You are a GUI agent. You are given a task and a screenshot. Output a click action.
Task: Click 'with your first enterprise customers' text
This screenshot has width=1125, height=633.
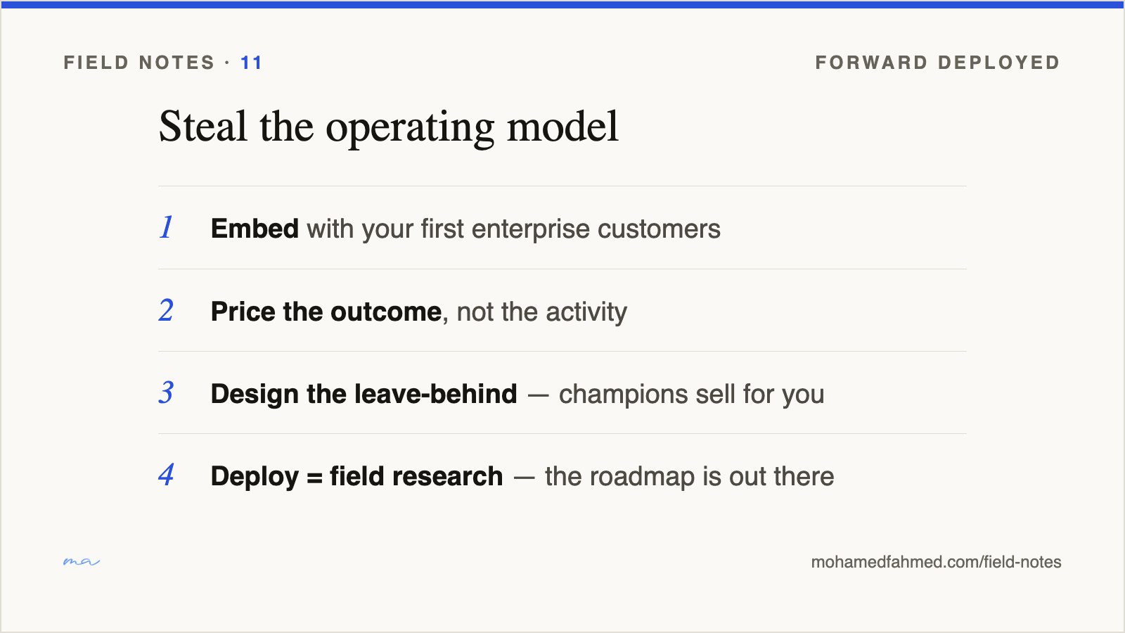514,229
